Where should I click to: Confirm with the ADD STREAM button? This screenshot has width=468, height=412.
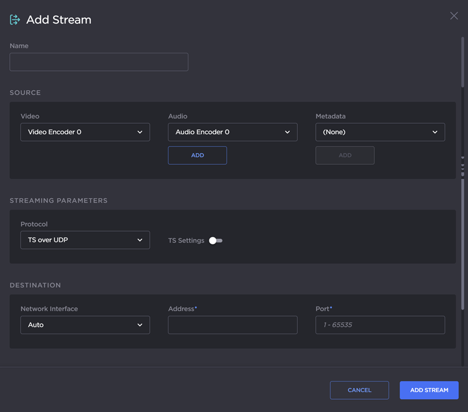(429, 390)
